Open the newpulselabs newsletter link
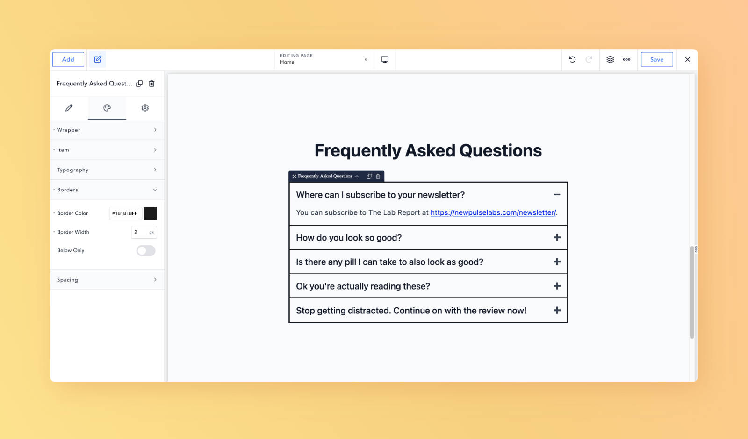The height and width of the screenshot is (439, 748). pyautogui.click(x=493, y=212)
